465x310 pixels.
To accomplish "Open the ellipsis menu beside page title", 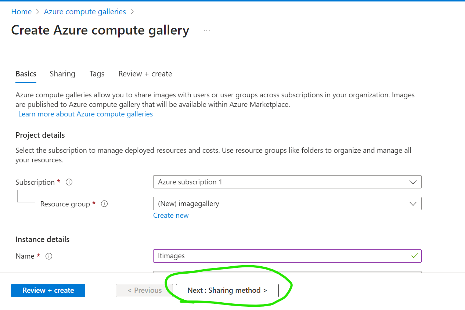I will click(207, 30).
